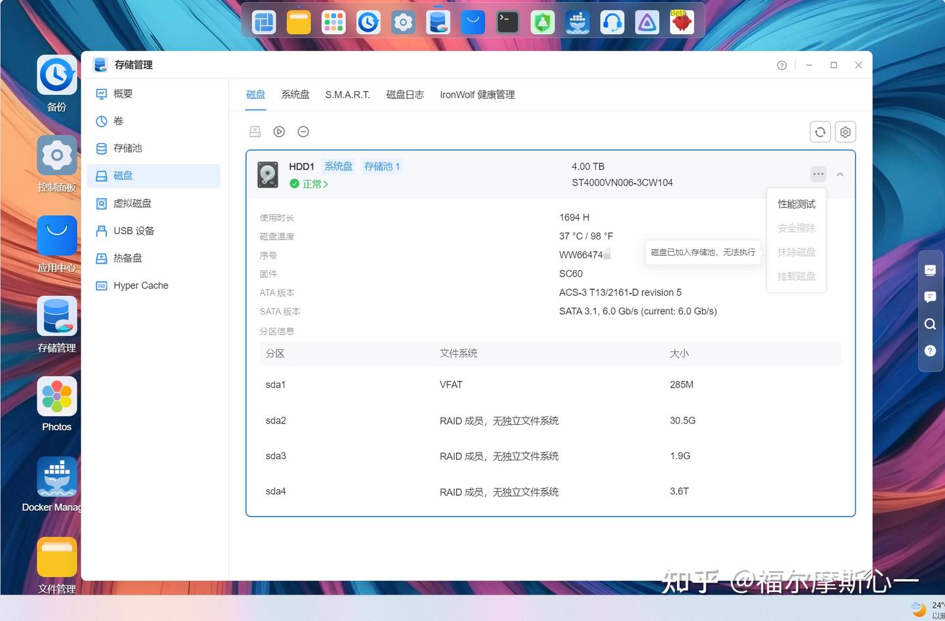Open the 文件管理 desktop shortcut

[57, 566]
